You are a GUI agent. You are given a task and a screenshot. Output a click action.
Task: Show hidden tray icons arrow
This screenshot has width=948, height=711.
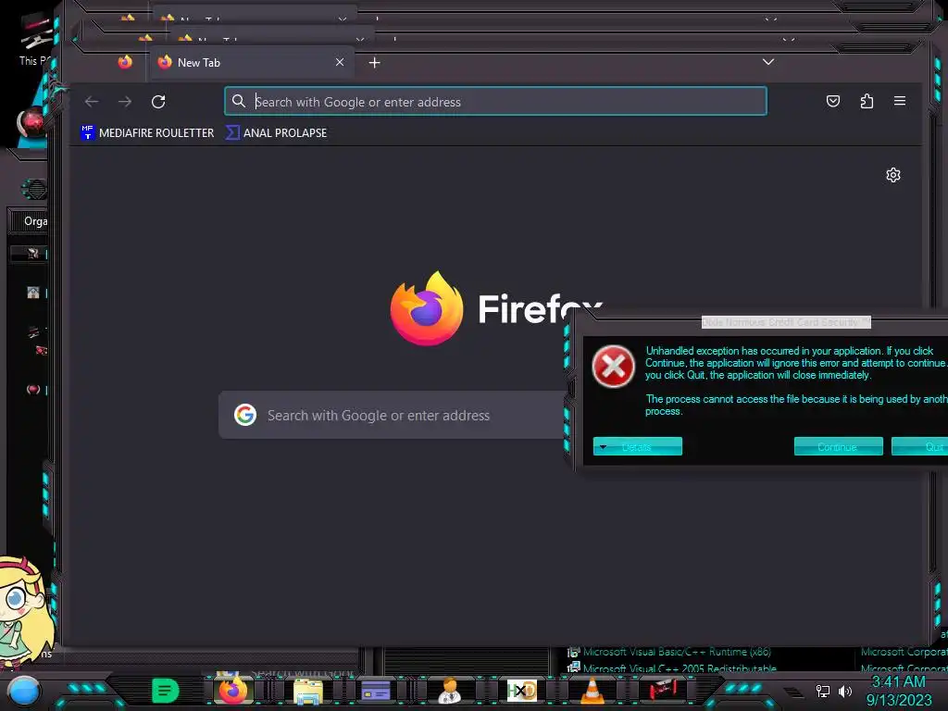[x=794, y=692]
